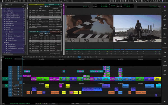Image resolution: width=168 pixels, height=105 pixels.
Task: Switch the upper bin to Frame view
Action: point(48,6)
